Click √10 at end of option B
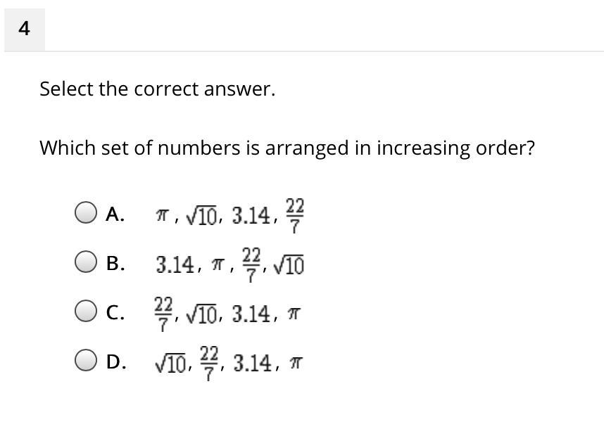This screenshot has height=429, width=604. [289, 265]
